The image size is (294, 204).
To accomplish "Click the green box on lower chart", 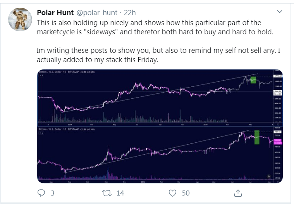I will pyautogui.click(x=256, y=137).
